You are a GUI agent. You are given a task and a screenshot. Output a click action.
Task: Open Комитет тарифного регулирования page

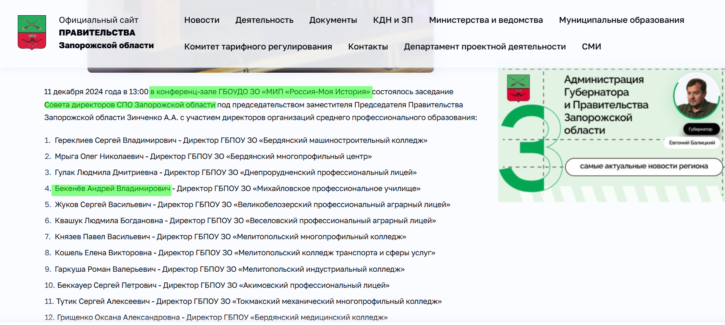pyautogui.click(x=258, y=46)
